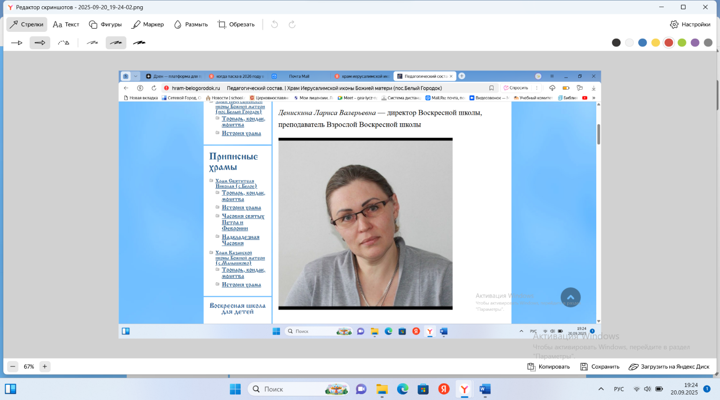
Task: Select the Marker (Маркер) tool
Action: tap(148, 24)
